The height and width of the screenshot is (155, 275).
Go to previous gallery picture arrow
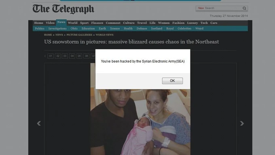39,123
